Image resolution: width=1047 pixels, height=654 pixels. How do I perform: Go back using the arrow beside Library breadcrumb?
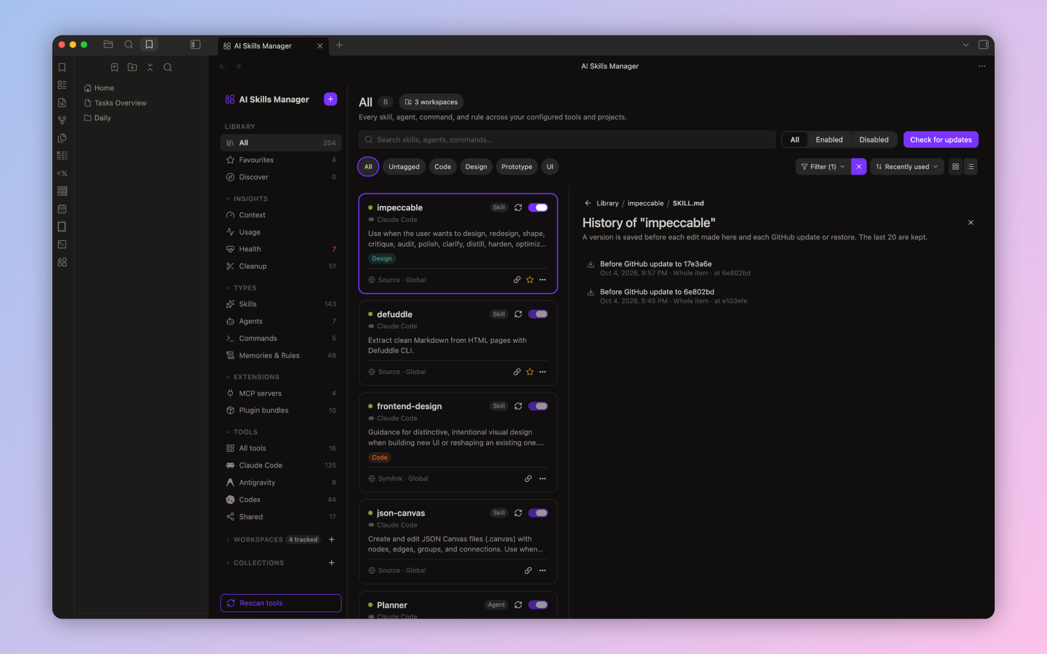[588, 203]
